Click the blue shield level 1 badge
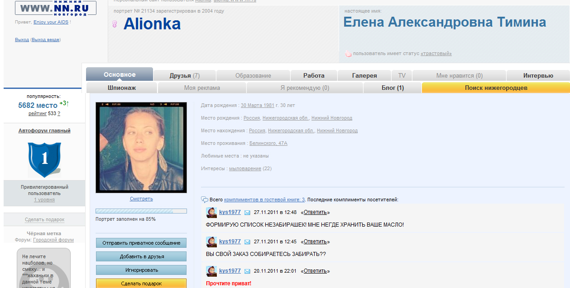 tap(44, 159)
